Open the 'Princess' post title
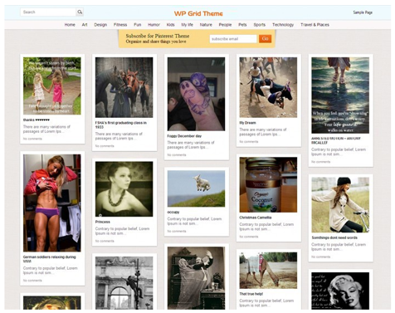395x313 pixels. (x=103, y=222)
